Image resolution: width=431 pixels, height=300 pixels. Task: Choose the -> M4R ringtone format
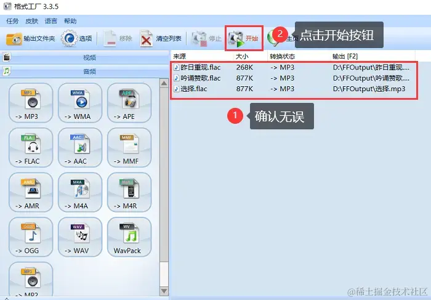point(129,192)
